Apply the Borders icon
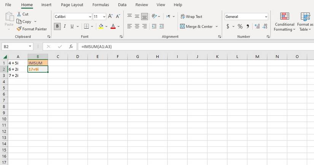The width and height of the screenshot is (314, 165). click(86, 26)
